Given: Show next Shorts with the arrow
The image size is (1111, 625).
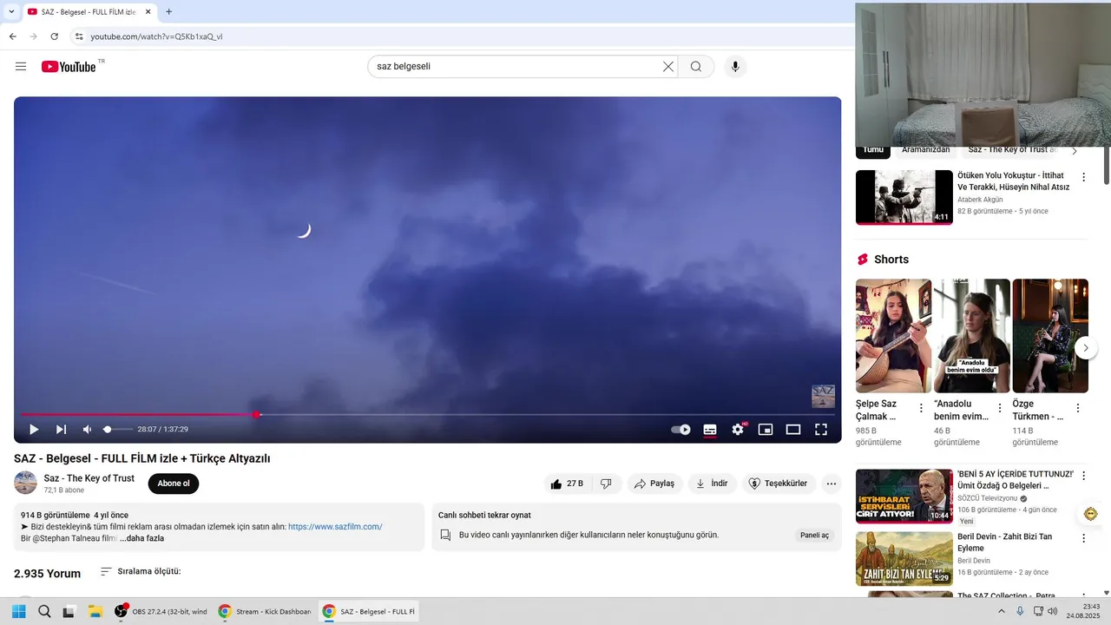Looking at the screenshot, I should point(1086,348).
